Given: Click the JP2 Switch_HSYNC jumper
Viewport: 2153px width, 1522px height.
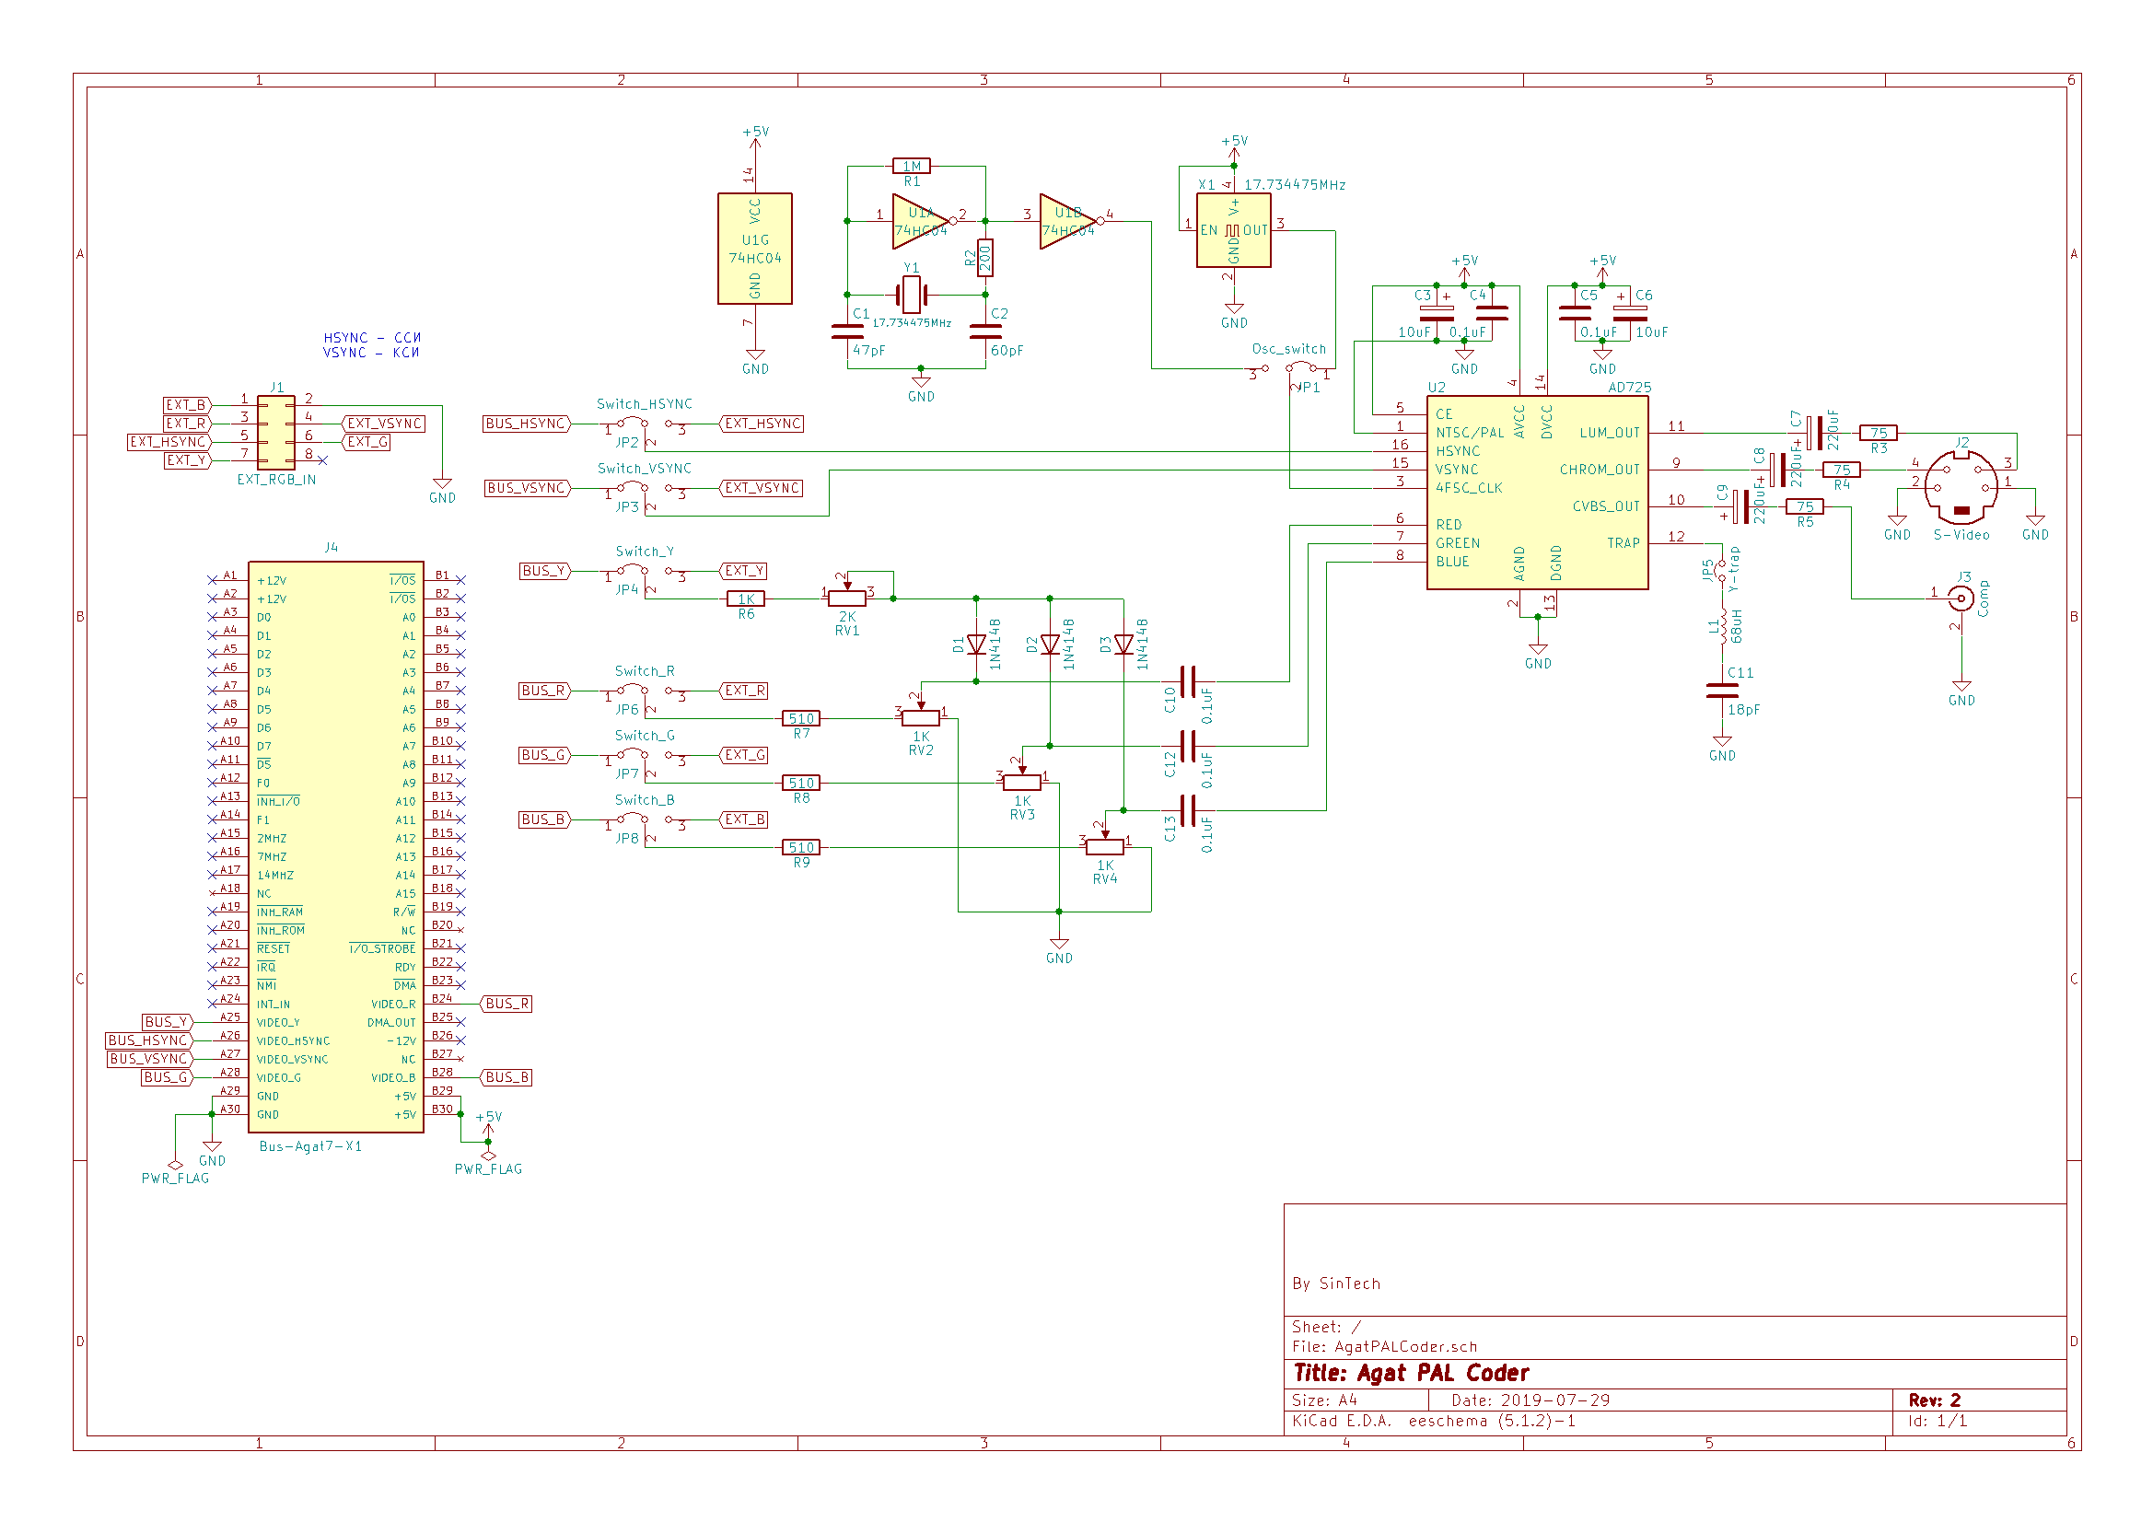Looking at the screenshot, I should point(645,424).
